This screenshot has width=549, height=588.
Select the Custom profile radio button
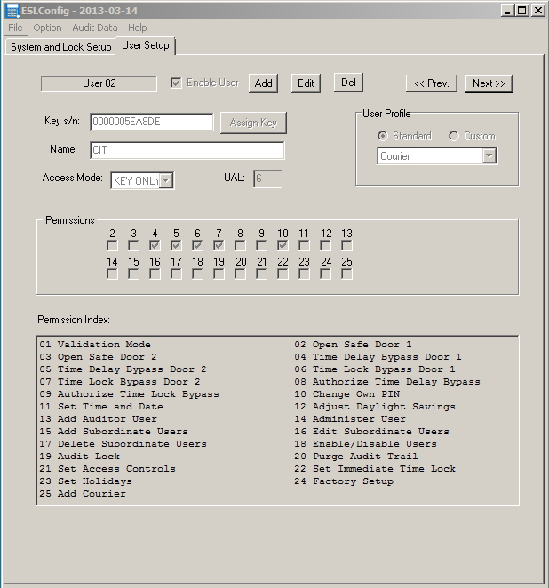coord(454,136)
